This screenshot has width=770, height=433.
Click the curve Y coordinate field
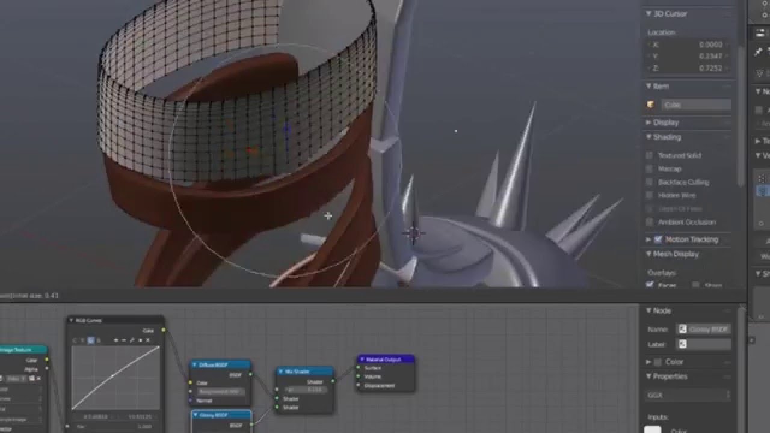138,416
